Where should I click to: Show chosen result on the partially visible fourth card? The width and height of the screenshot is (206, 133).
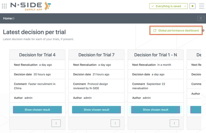pyautogui.click(x=196, y=110)
